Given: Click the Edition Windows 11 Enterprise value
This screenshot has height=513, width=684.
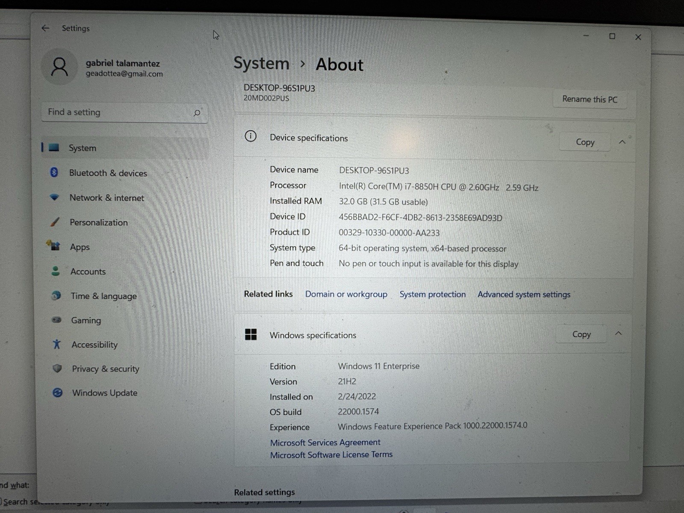Looking at the screenshot, I should pos(379,366).
